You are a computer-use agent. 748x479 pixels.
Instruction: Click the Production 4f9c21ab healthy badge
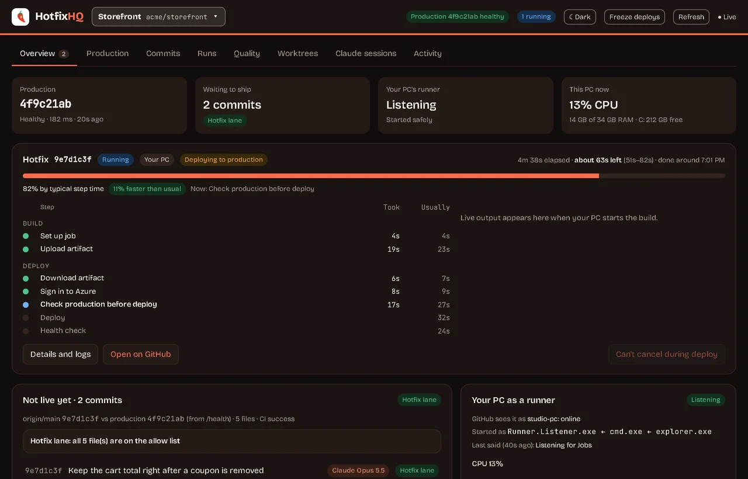click(x=458, y=16)
